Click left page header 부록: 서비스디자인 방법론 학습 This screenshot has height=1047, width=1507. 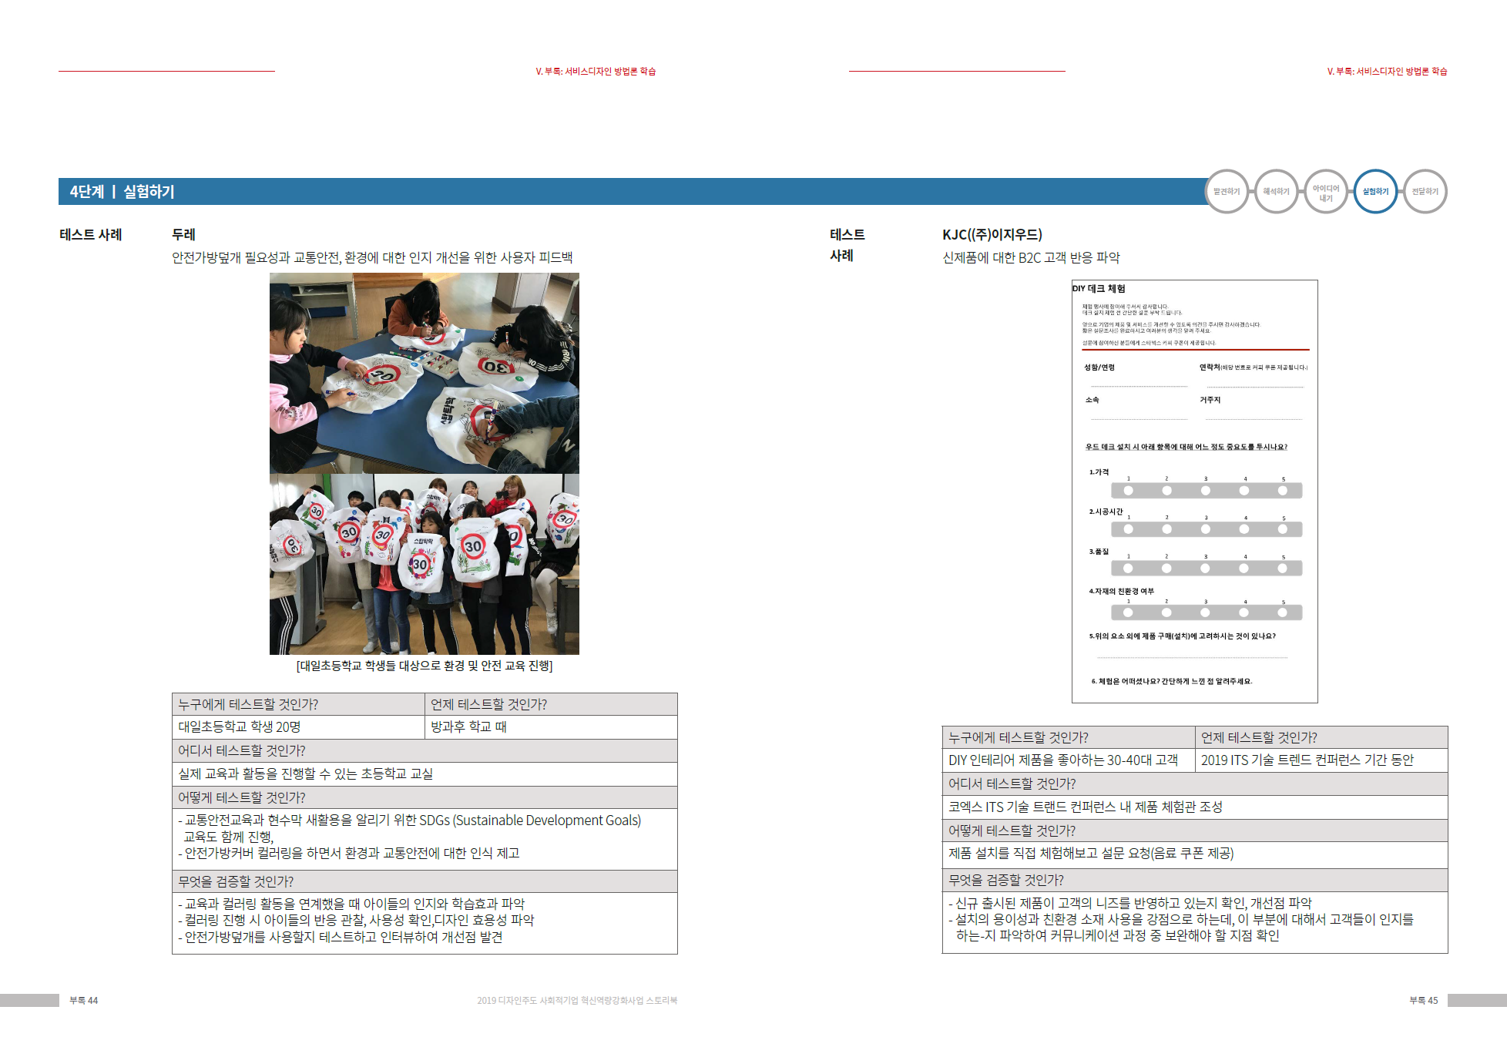coord(596,71)
